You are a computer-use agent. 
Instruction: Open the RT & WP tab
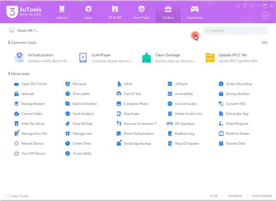click(x=115, y=12)
